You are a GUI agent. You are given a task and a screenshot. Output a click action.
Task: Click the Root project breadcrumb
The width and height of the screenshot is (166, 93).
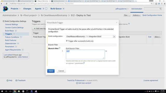point(30,16)
